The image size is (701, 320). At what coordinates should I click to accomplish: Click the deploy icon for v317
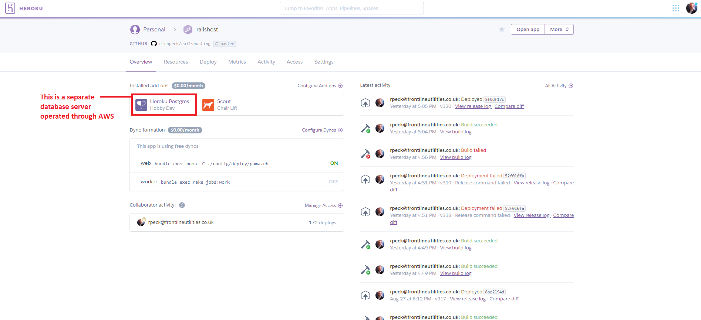pos(365,295)
